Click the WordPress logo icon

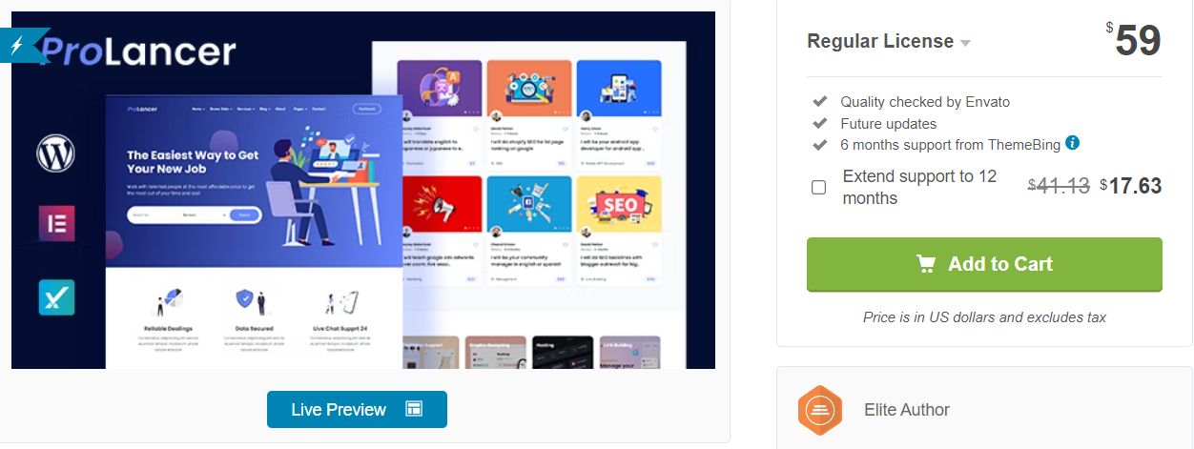(56, 153)
